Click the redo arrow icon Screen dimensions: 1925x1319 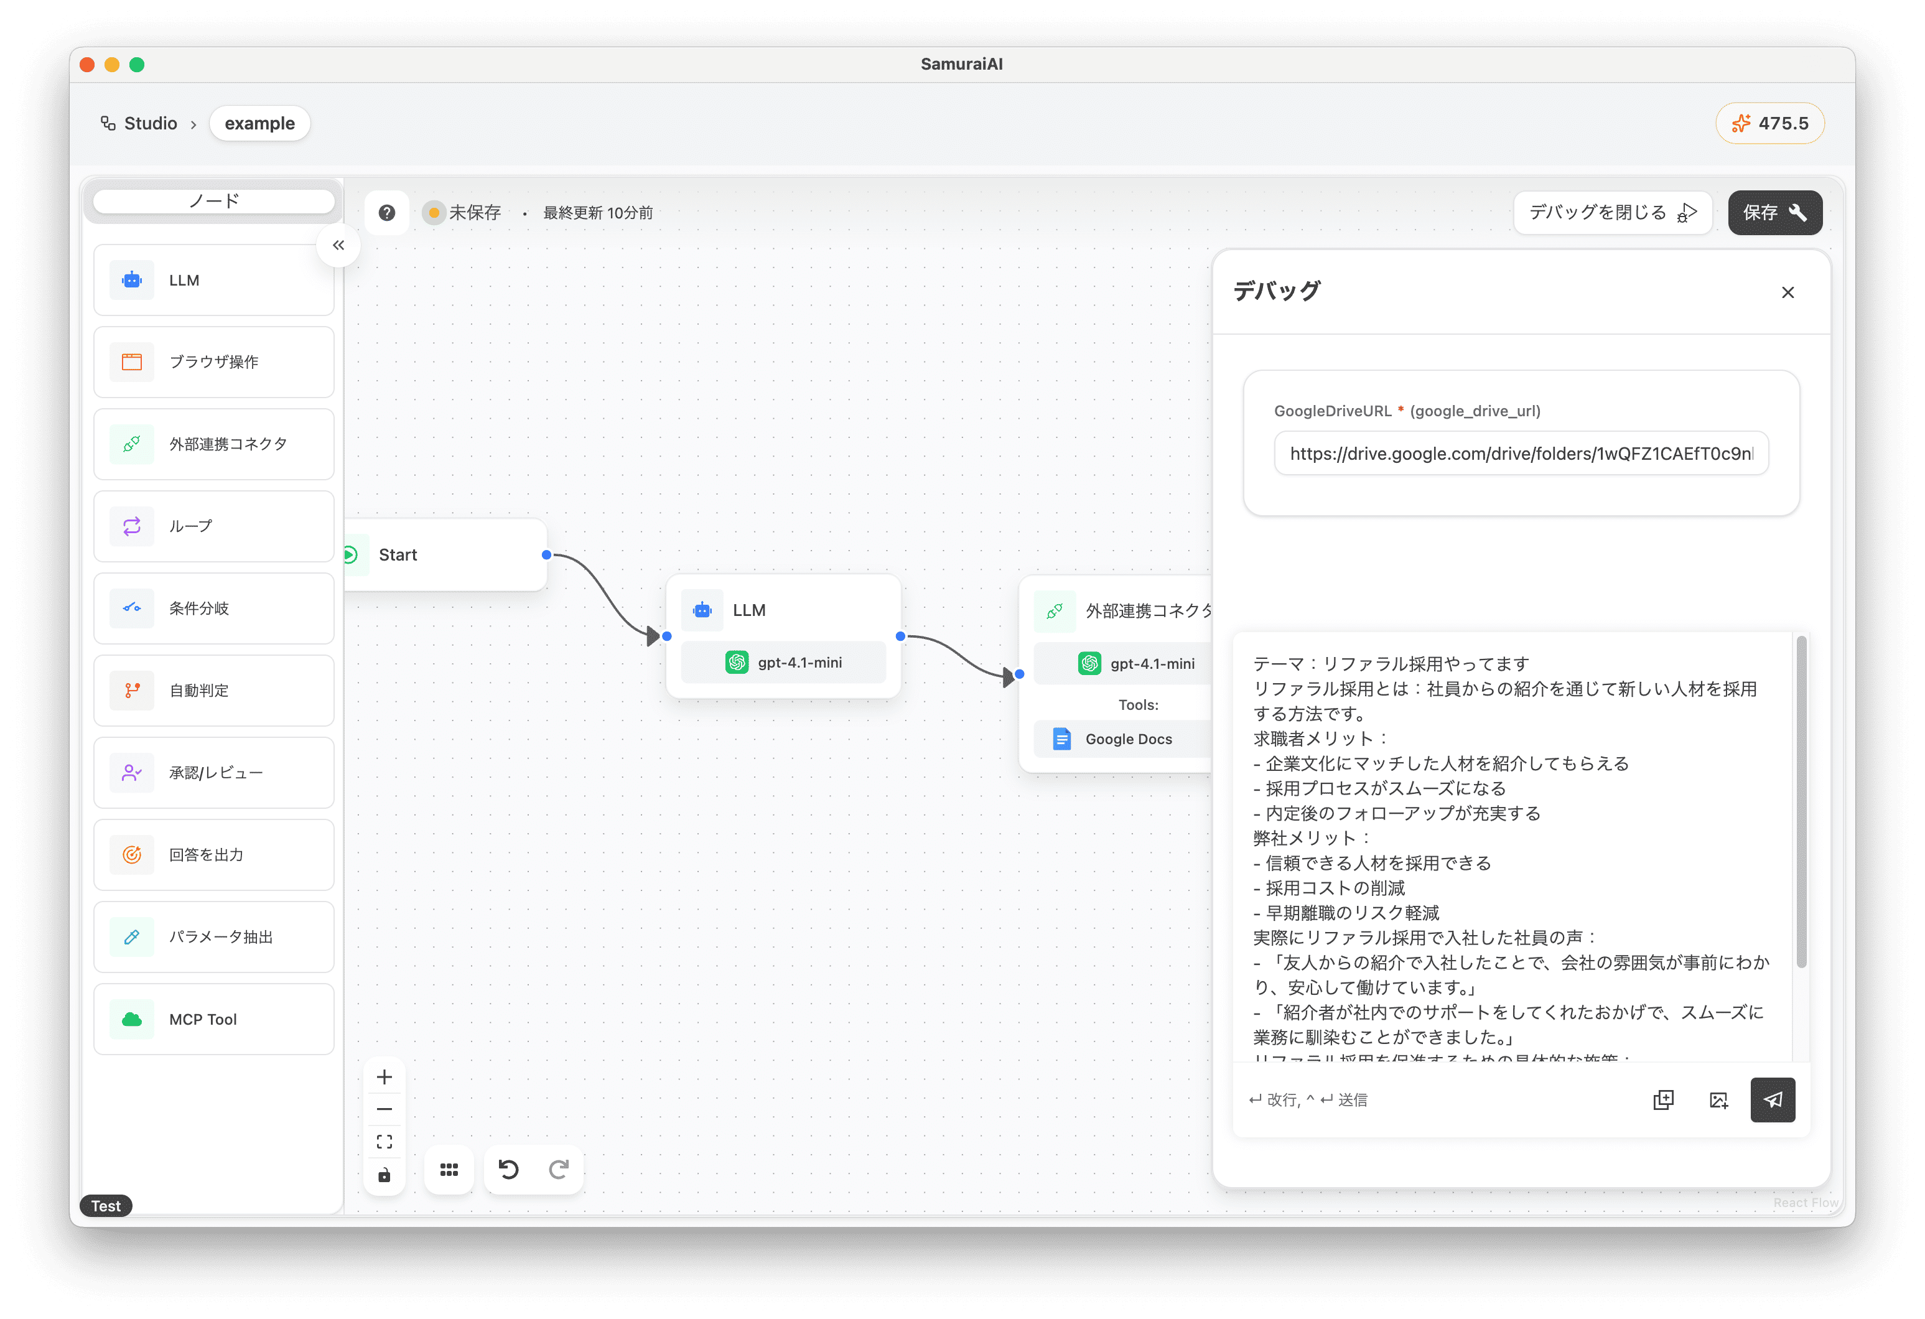(559, 1169)
